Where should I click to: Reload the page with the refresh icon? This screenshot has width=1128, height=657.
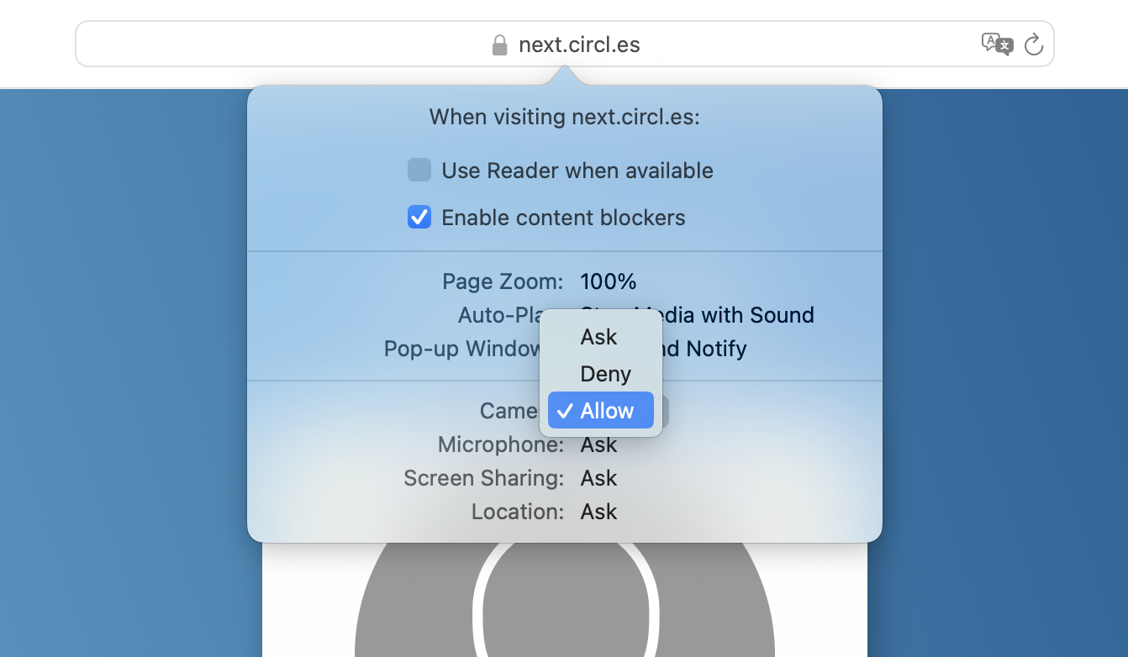(1035, 45)
